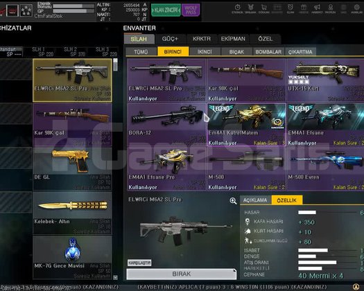Select the Em4A1 KatrelMatem legend card

[x=246, y=125]
